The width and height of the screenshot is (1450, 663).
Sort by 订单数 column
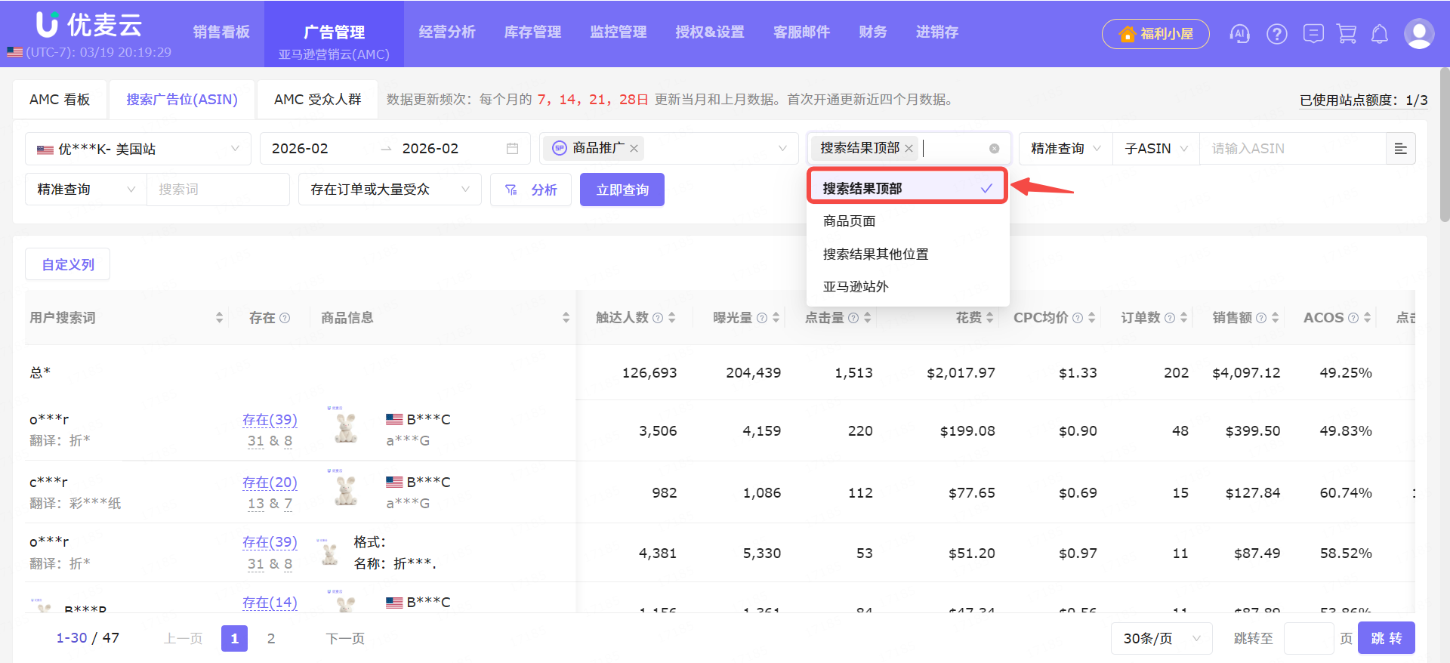1183,318
